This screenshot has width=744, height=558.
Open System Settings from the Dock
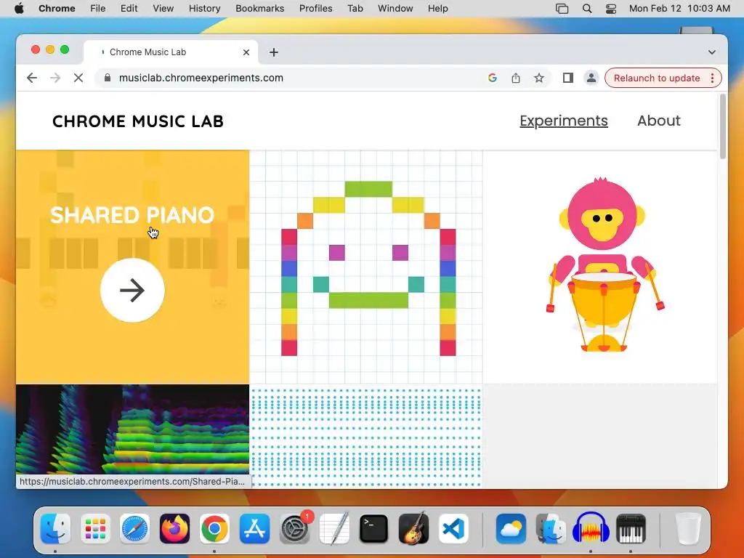tap(294, 529)
